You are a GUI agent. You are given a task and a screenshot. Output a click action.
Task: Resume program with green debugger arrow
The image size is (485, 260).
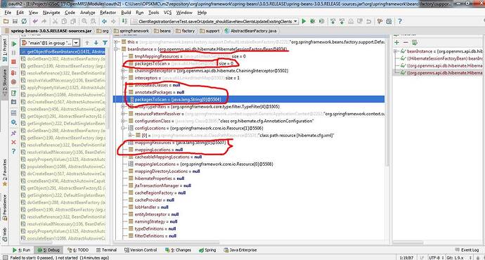point(14,44)
